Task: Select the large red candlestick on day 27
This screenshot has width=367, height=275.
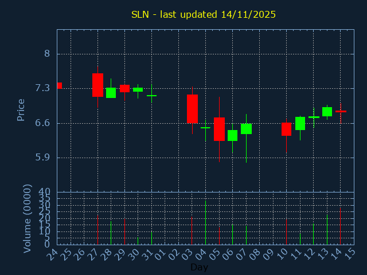Action: coord(97,85)
